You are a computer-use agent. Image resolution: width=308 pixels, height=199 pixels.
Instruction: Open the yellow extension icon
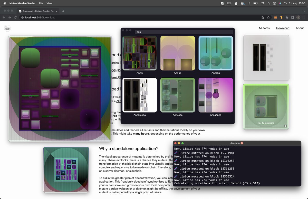pos(281,17)
